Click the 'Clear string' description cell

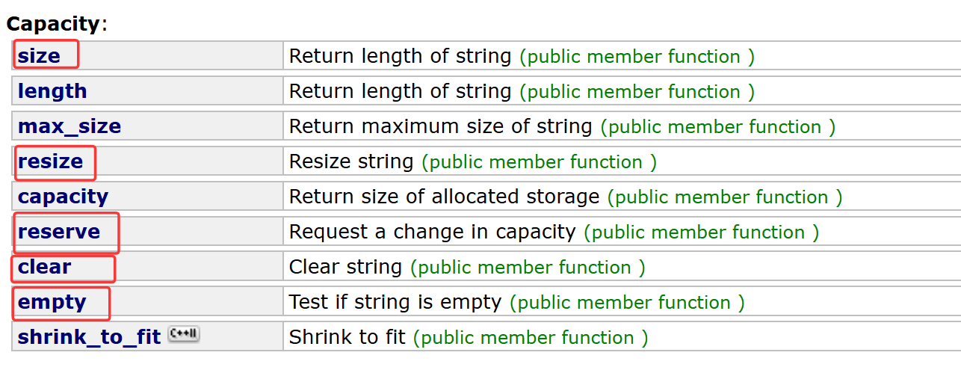tap(622, 267)
